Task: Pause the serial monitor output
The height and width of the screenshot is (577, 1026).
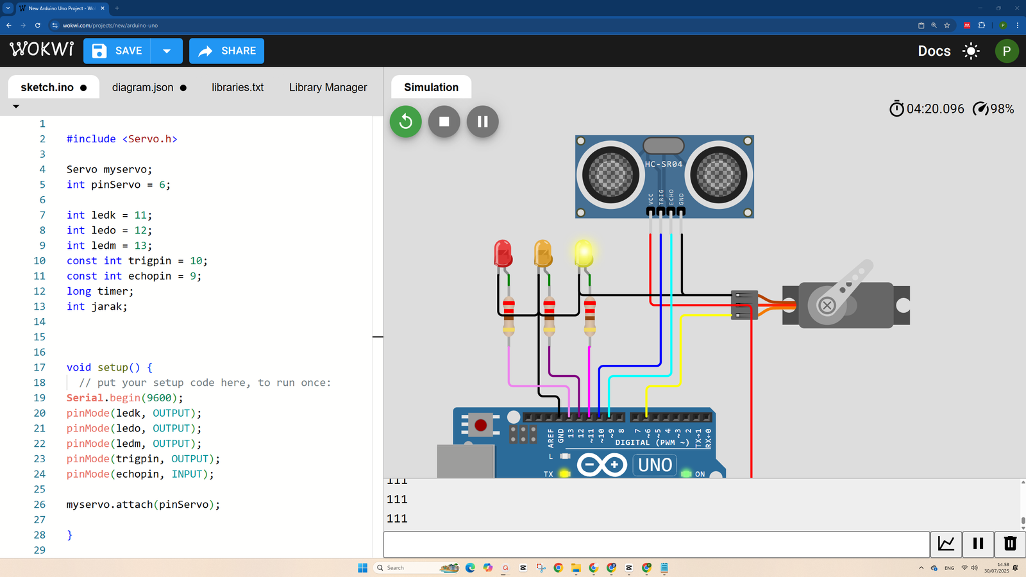Action: click(x=978, y=544)
